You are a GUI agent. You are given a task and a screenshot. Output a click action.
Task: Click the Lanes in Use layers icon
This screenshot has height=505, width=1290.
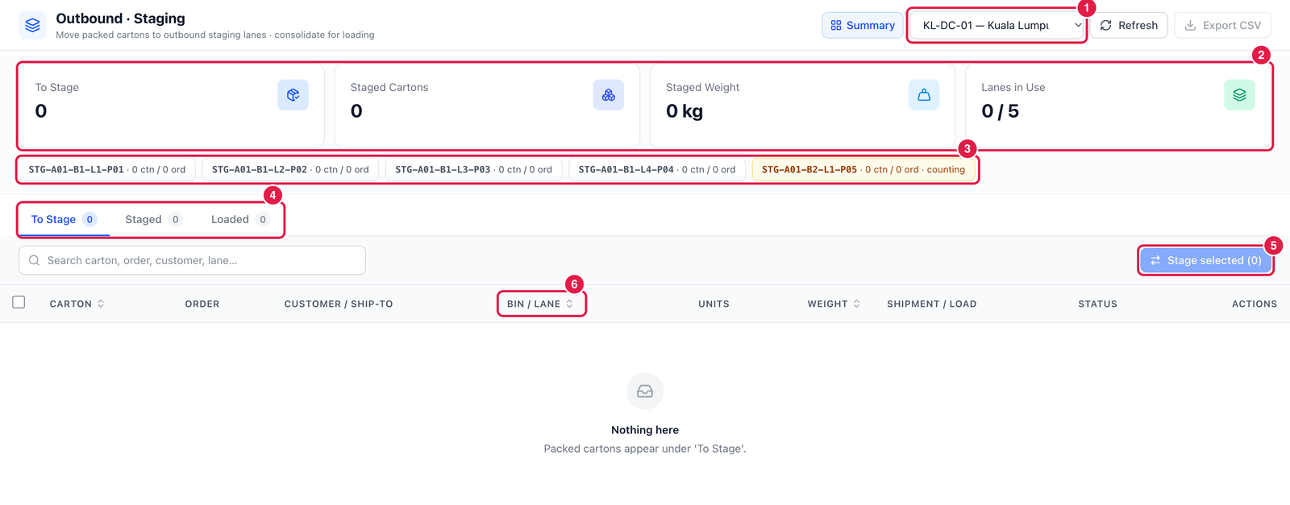point(1239,95)
